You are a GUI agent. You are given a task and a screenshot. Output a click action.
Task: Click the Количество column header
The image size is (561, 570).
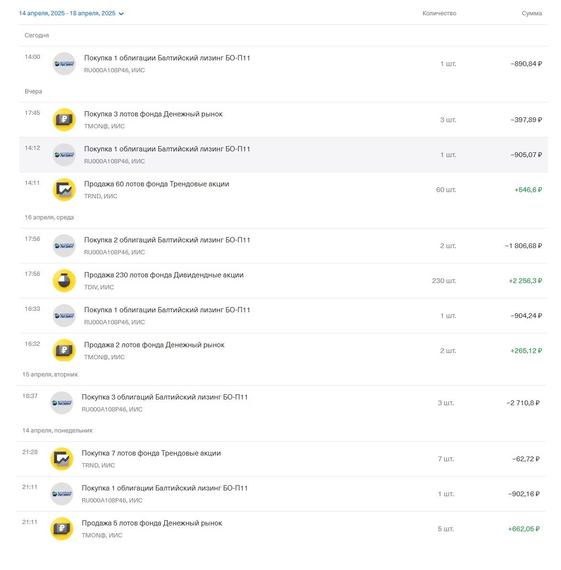pos(439,13)
